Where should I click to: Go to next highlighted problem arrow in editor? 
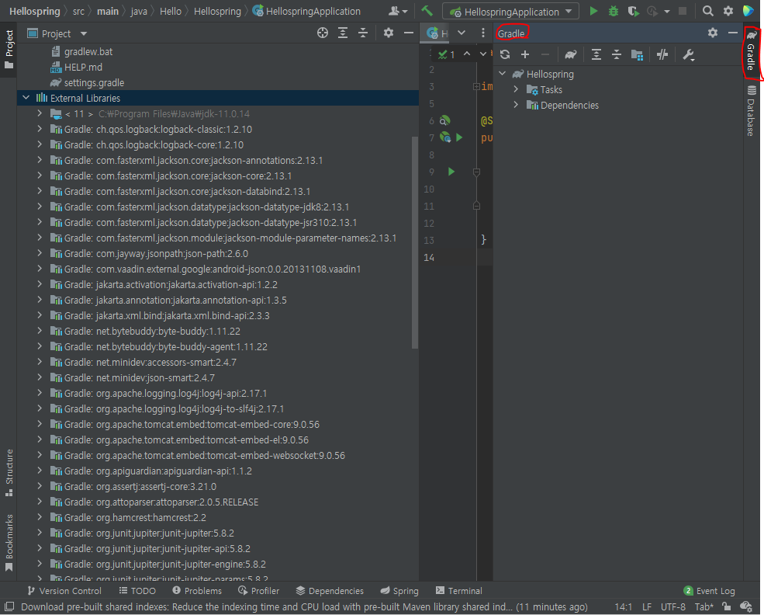click(x=483, y=54)
